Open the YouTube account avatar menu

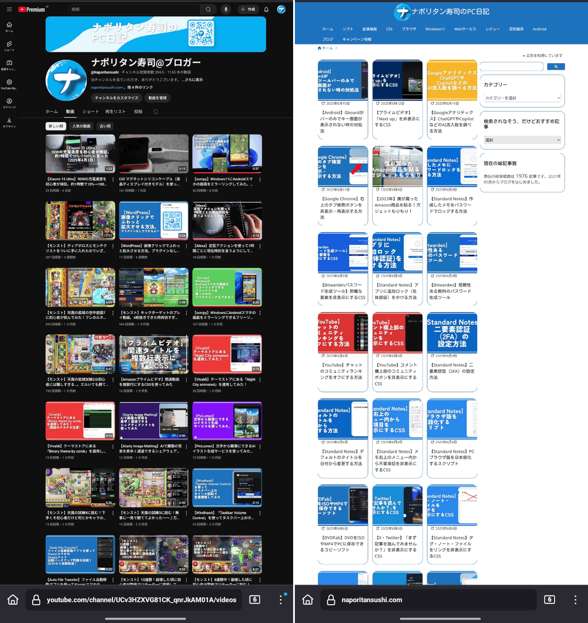point(281,9)
